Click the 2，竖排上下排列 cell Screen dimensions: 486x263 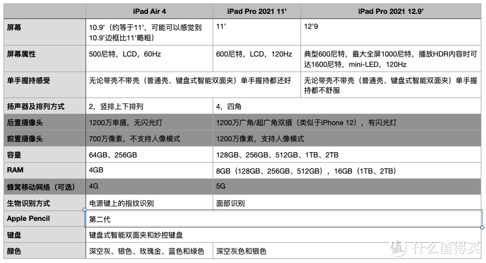pos(150,106)
